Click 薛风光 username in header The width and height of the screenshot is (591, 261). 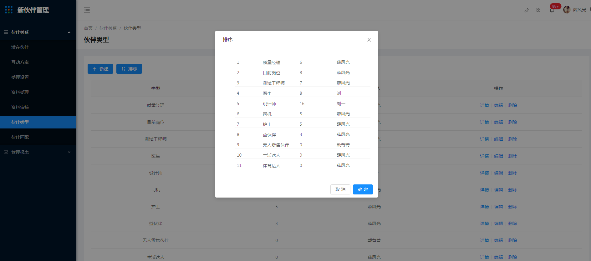pyautogui.click(x=580, y=10)
